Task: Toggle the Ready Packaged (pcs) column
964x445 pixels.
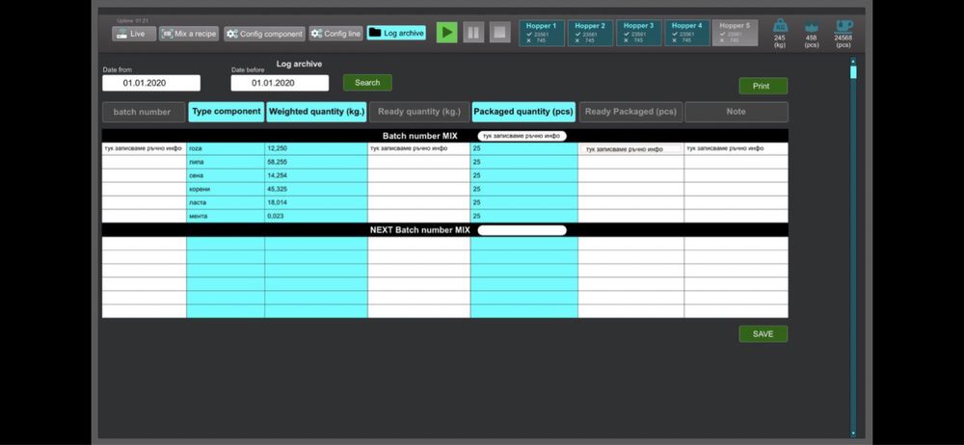Action: pos(630,112)
